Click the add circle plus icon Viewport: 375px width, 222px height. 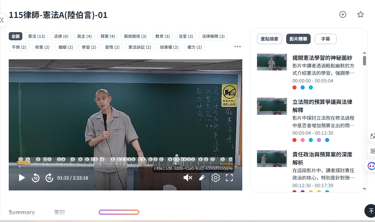tap(343, 14)
